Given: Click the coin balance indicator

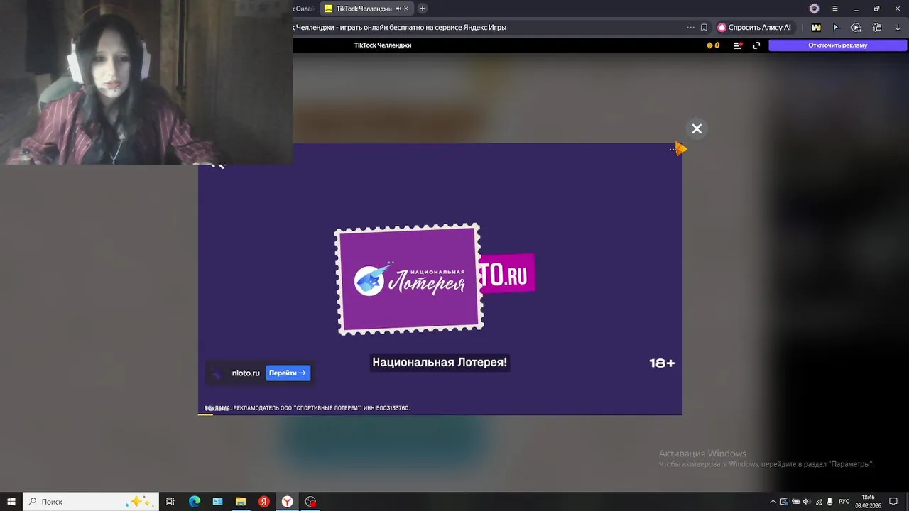Looking at the screenshot, I should pos(712,45).
